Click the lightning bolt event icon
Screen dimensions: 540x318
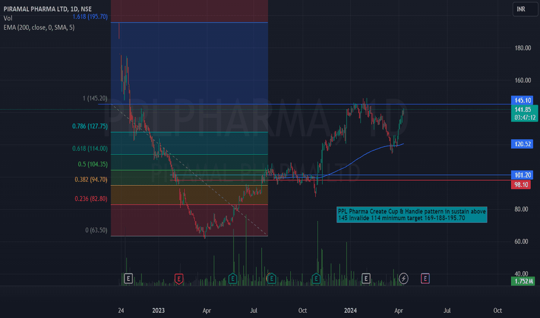click(x=404, y=279)
